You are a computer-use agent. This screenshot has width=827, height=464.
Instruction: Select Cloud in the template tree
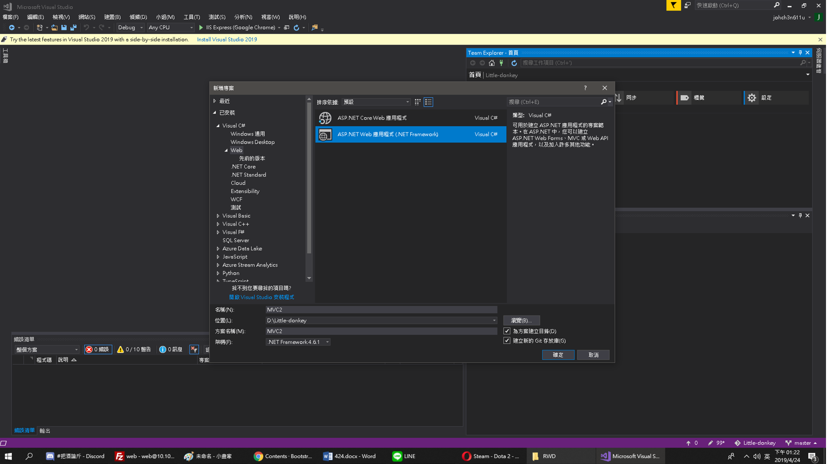[x=238, y=183]
